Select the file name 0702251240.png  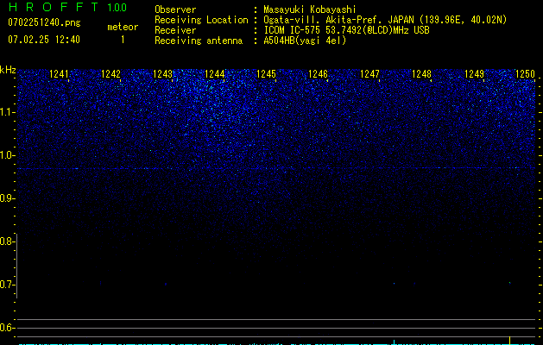(x=44, y=22)
